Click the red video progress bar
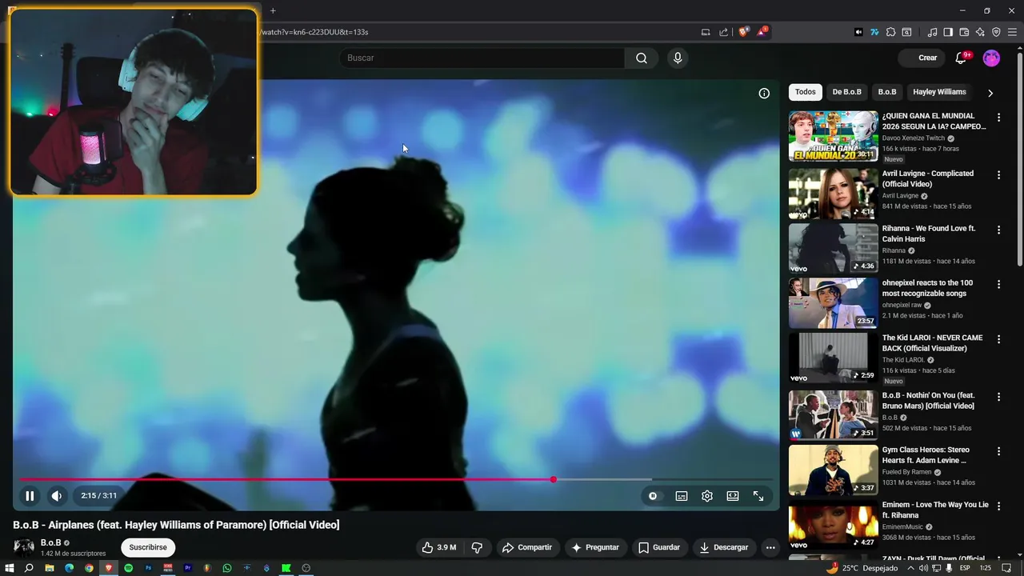The height and width of the screenshot is (576, 1024). [x=286, y=480]
